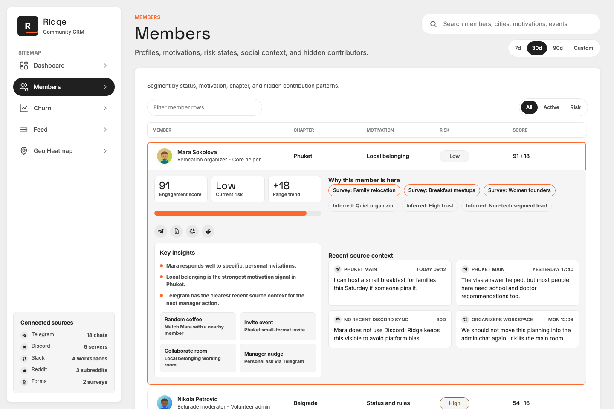
Task: Click Mara Sokolova's avatar
Action: pos(165,156)
